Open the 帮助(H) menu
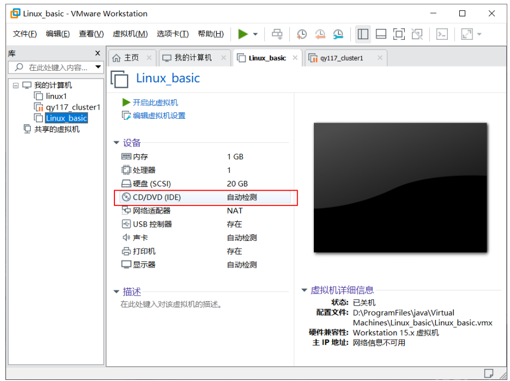This screenshot has height=381, width=510. pos(211,34)
